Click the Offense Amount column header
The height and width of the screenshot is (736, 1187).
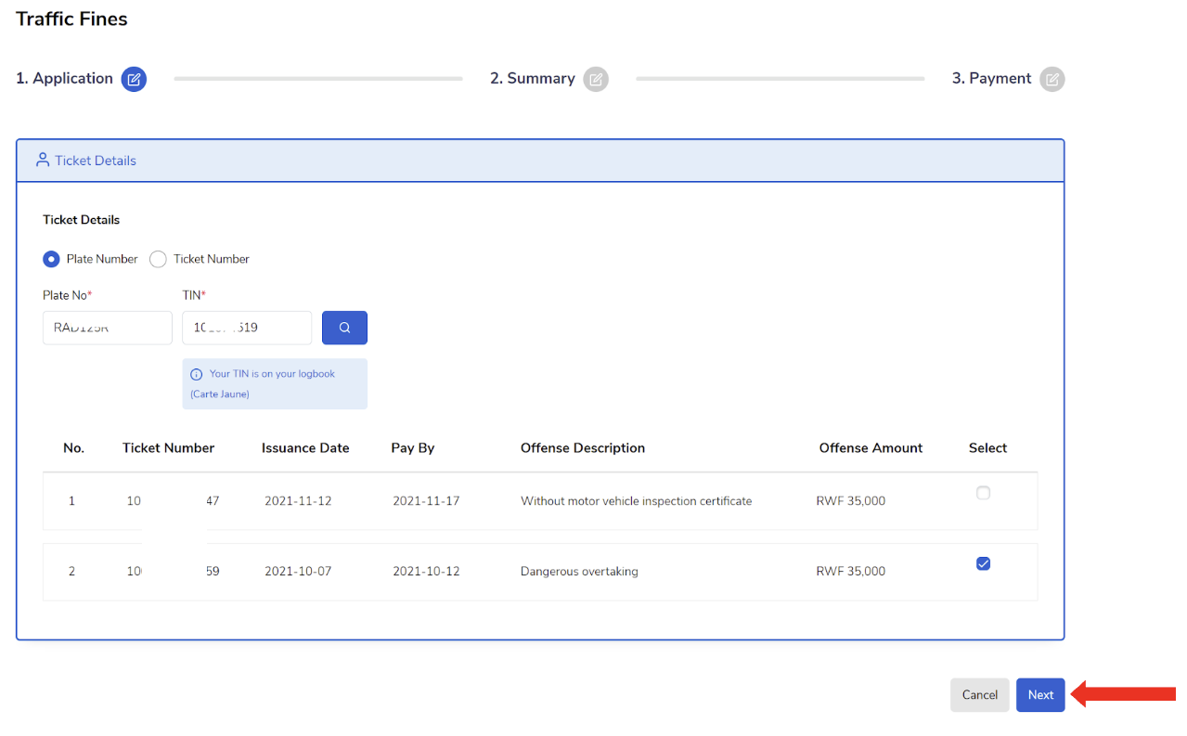[x=871, y=448]
